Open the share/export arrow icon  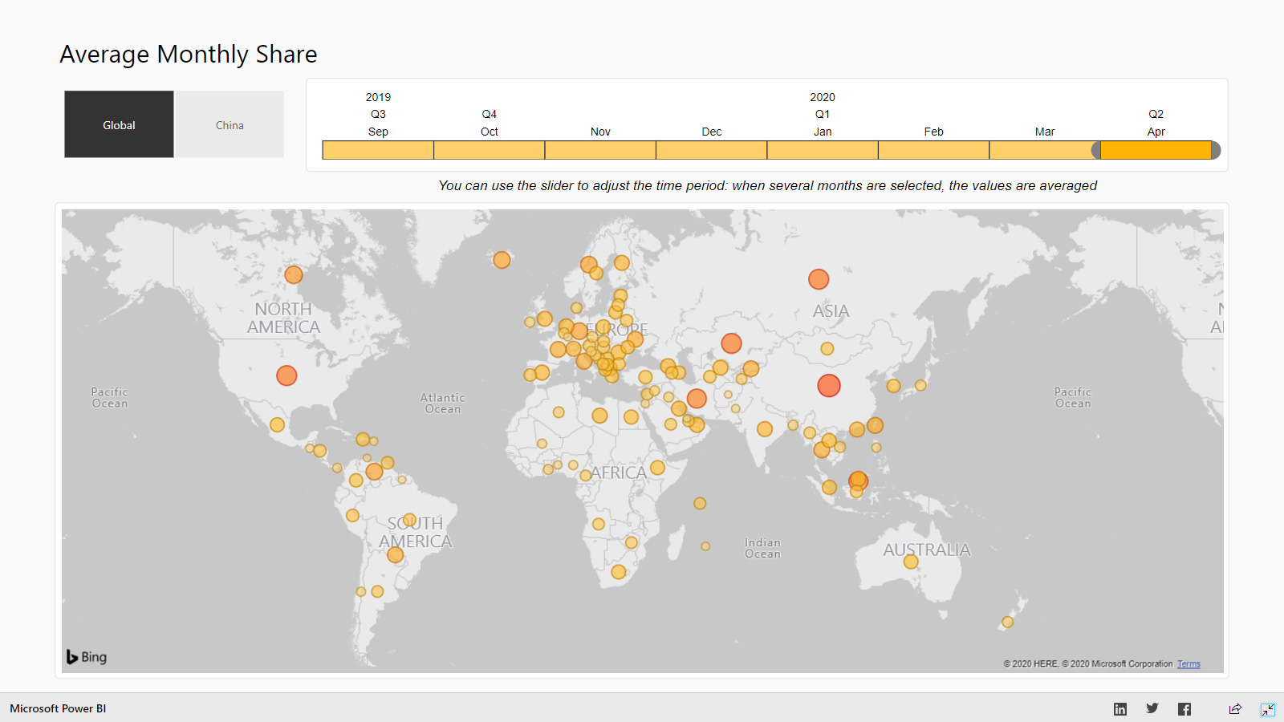click(x=1235, y=708)
